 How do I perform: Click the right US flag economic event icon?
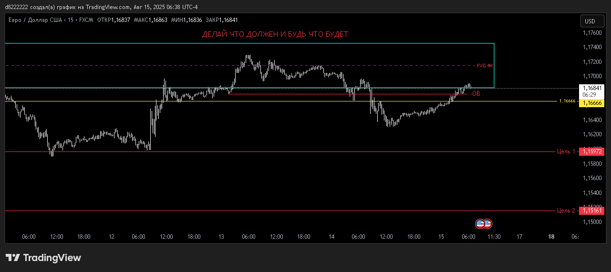(487, 223)
